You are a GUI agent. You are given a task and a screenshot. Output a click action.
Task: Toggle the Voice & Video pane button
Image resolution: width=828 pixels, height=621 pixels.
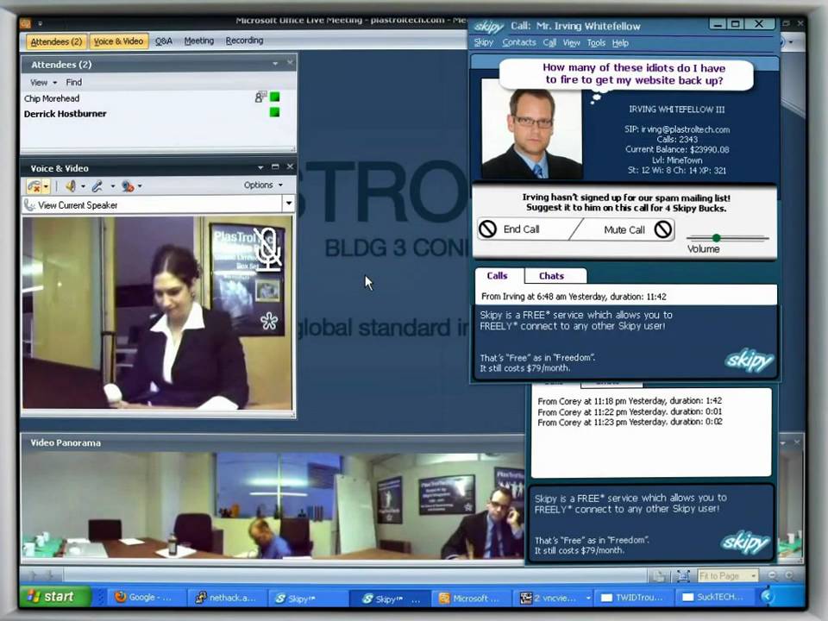[x=118, y=41]
